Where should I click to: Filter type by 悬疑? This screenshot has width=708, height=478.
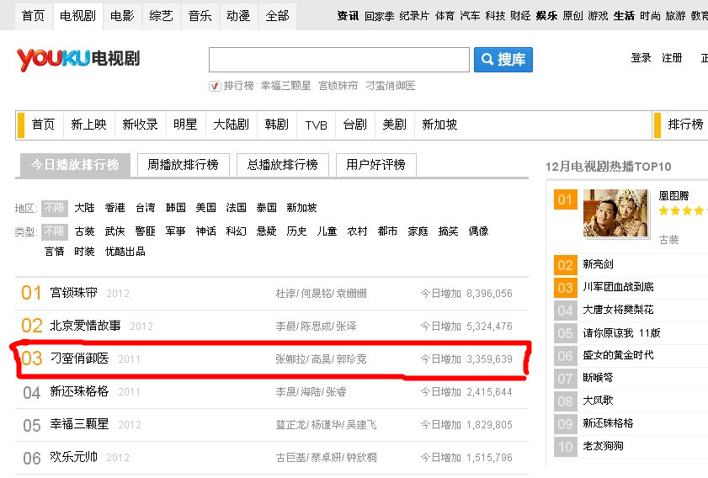pos(266,231)
